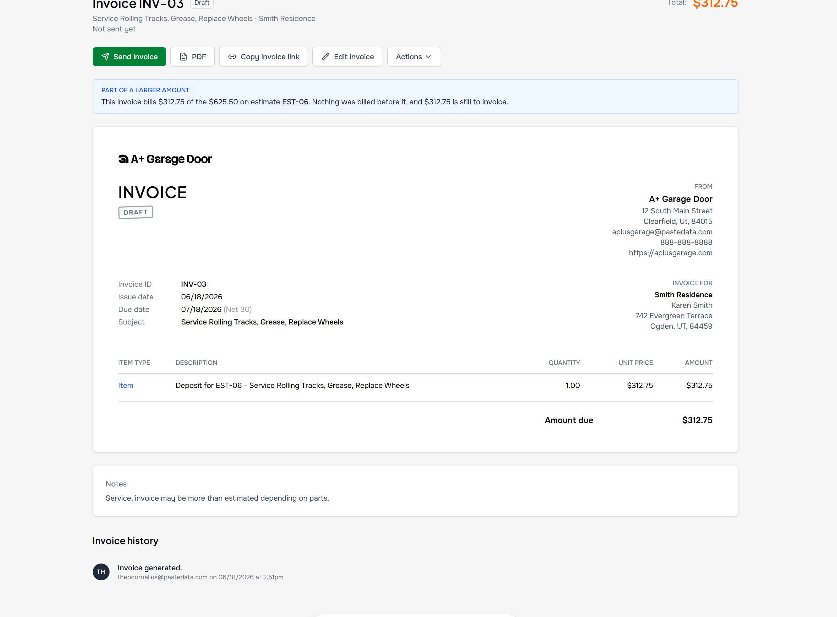Click the 742 Evergreen Terrace address

tap(674, 316)
